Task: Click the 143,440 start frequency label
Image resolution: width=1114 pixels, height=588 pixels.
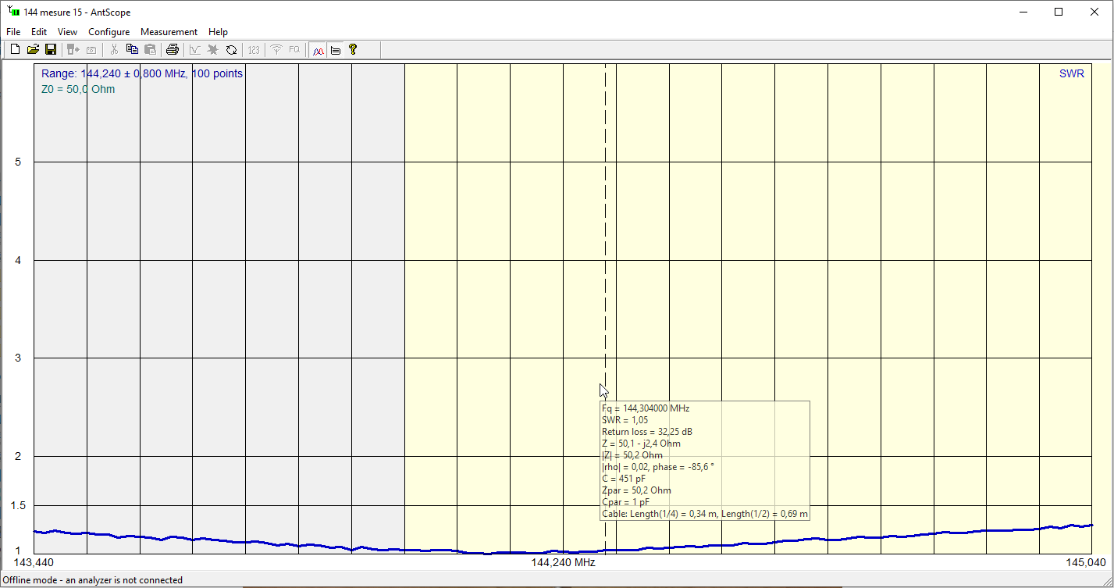Action: (34, 562)
